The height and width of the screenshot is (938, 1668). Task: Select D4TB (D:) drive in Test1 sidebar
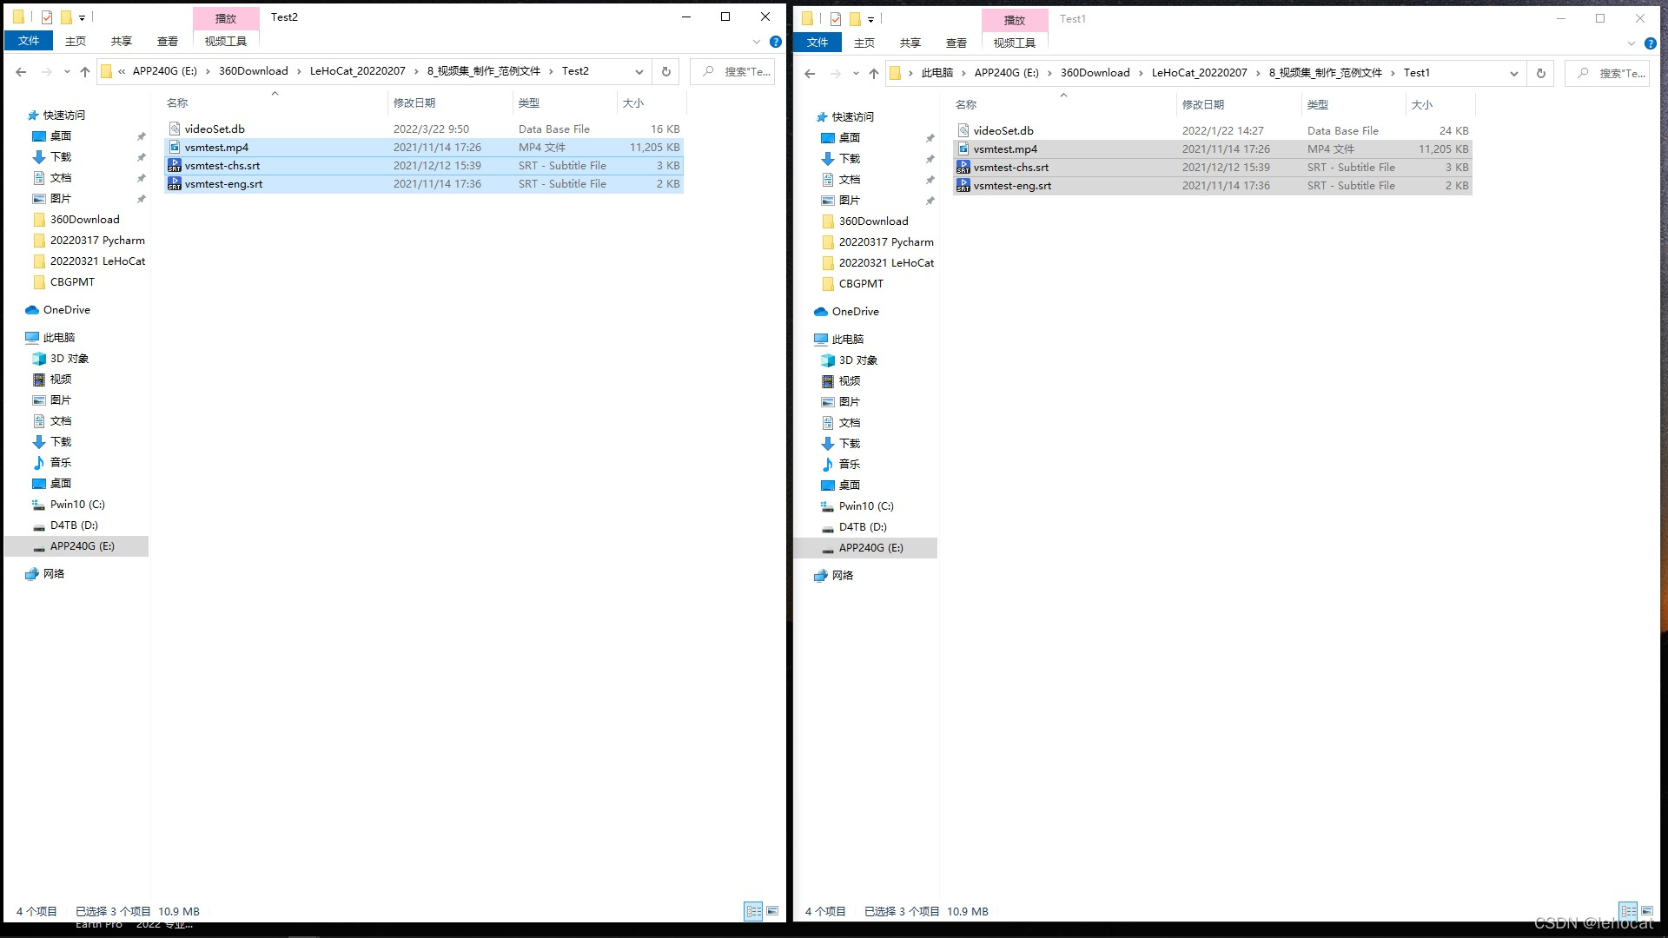pos(862,527)
